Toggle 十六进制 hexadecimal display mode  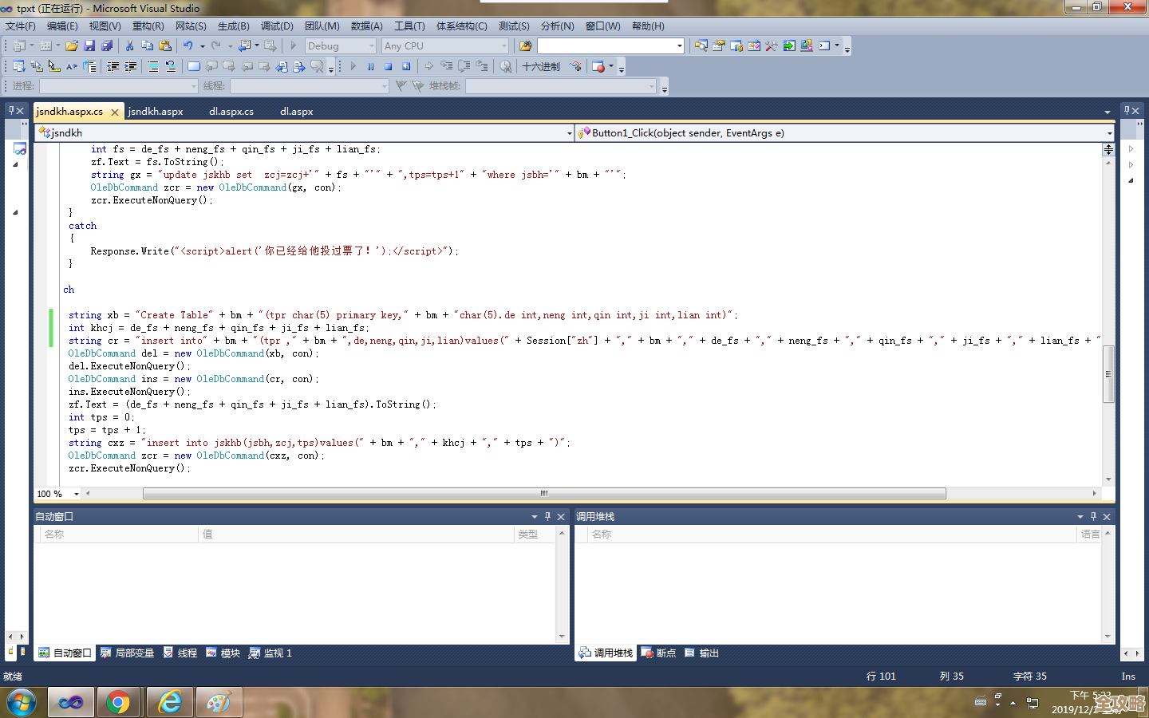[x=542, y=66]
